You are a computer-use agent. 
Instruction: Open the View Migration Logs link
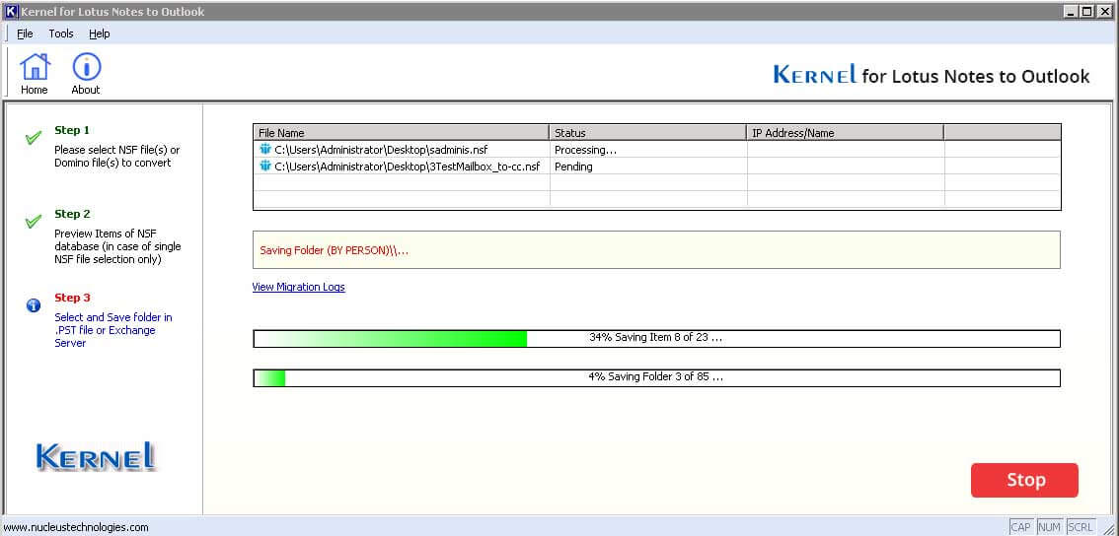298,287
